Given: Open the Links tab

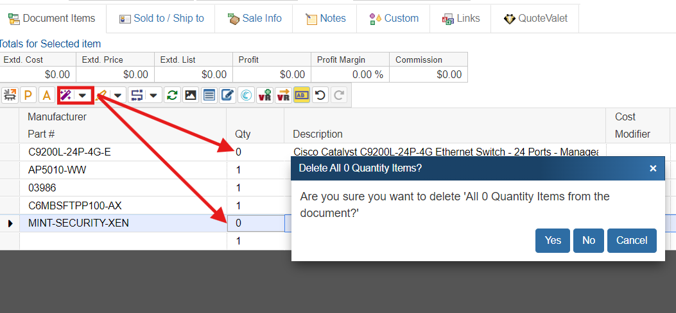Looking at the screenshot, I should tap(460, 19).
